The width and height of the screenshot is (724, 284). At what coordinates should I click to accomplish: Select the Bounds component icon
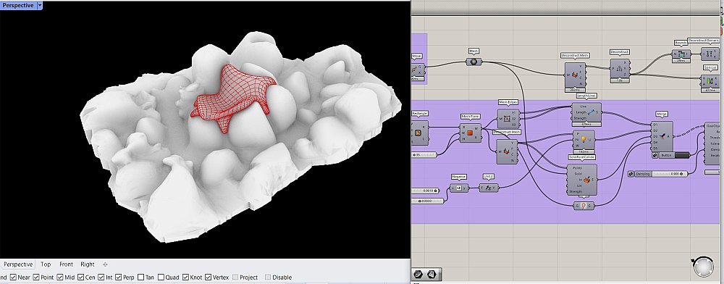pos(681,54)
